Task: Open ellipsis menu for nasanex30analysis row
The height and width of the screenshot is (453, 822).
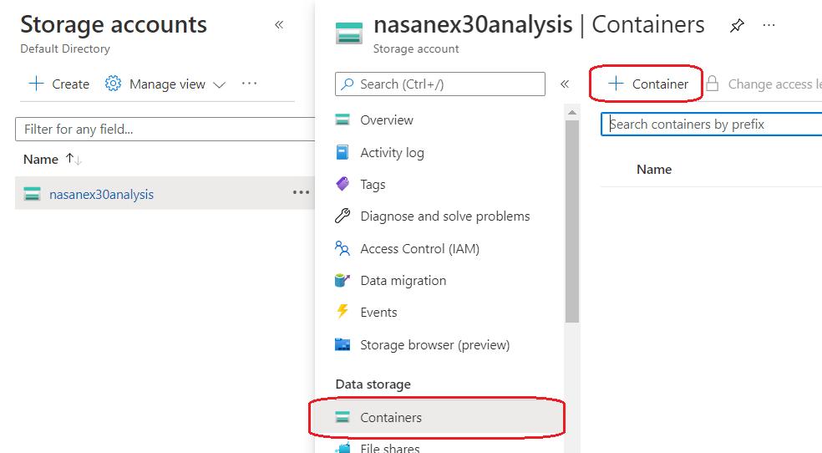Action: [x=301, y=192]
